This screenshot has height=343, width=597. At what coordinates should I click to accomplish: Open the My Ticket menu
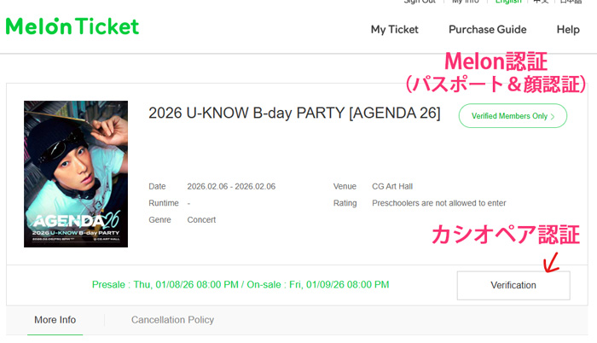click(394, 29)
